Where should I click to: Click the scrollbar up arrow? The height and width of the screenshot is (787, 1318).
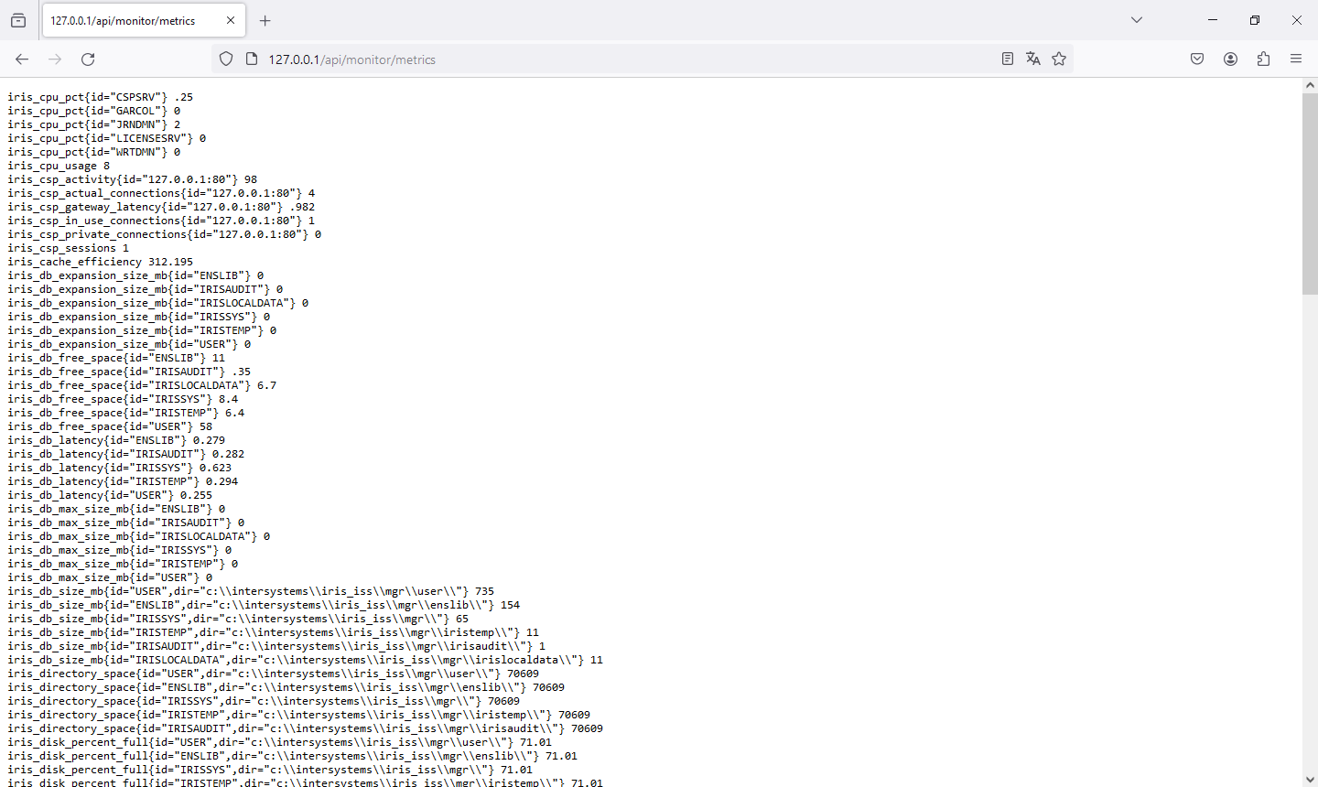pos(1310,84)
